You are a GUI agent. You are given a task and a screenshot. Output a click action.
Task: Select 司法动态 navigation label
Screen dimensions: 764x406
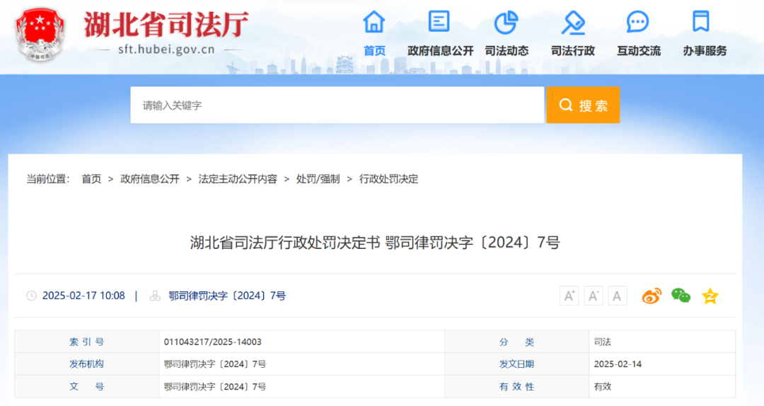[507, 51]
